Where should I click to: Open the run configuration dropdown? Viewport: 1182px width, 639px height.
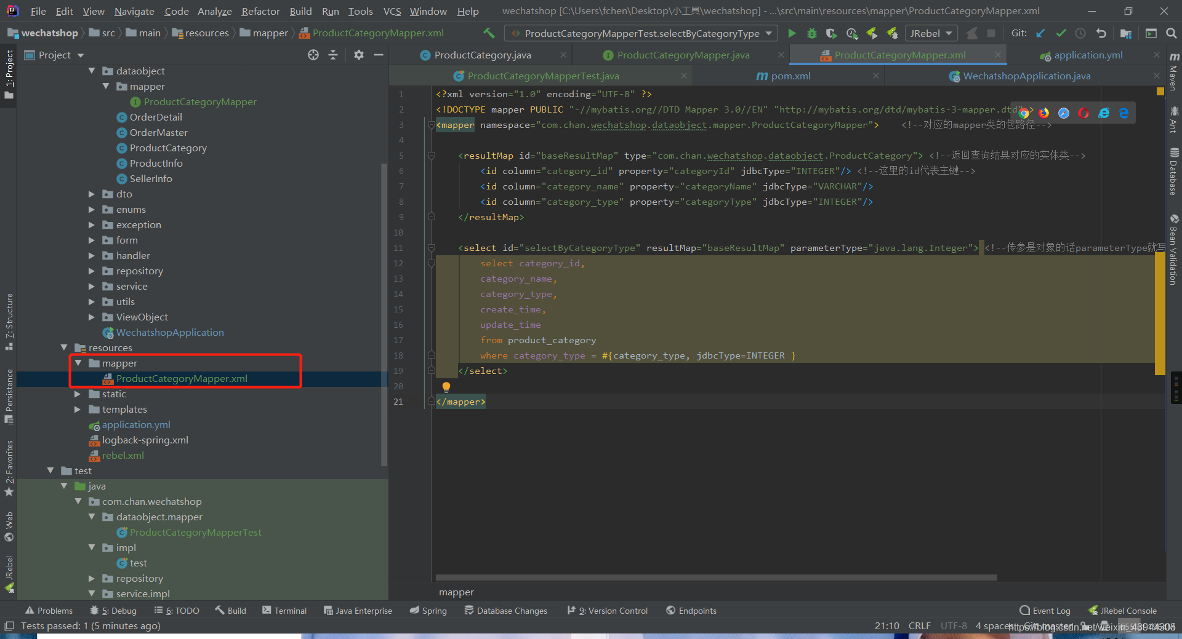[x=641, y=33]
